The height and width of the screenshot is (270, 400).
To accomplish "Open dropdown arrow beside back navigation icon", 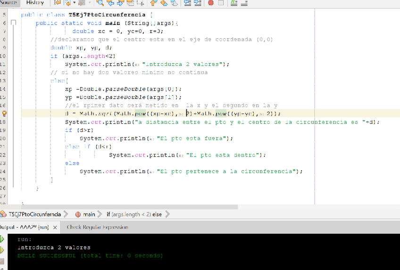I will point(74,3).
